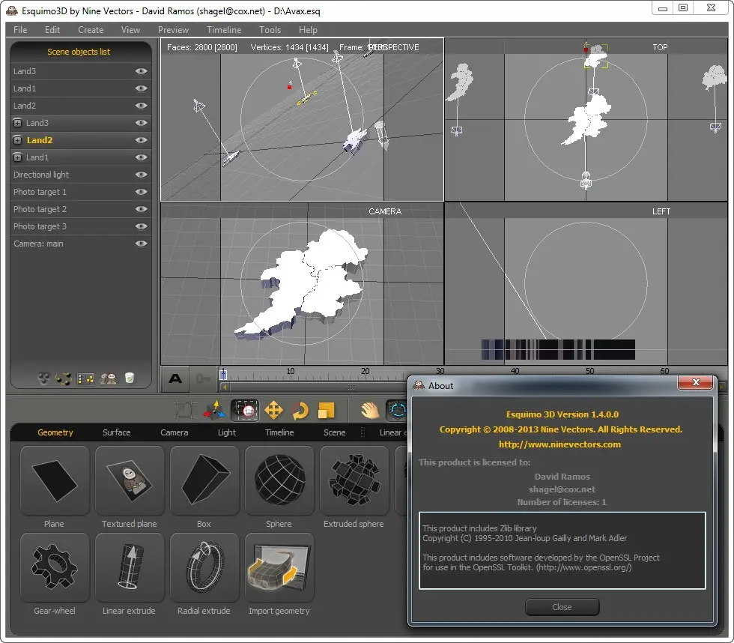Open the View menu

130,29
